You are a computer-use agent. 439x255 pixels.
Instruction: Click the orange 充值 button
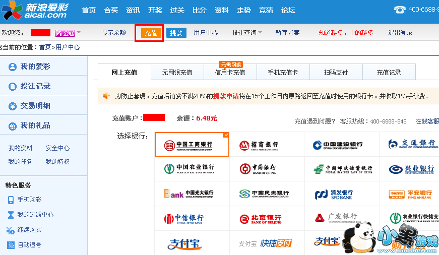point(151,33)
